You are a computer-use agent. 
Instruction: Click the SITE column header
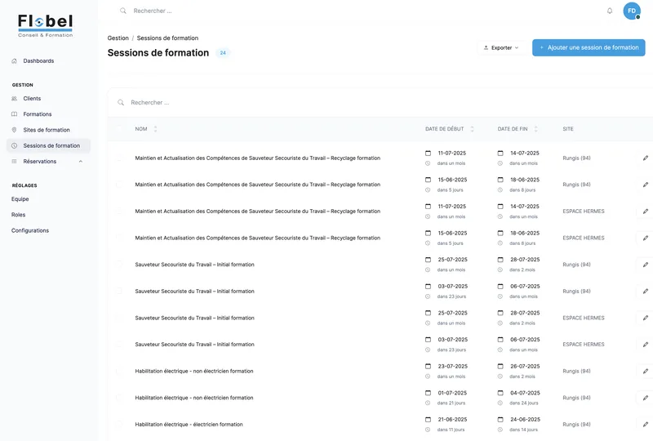coord(568,129)
